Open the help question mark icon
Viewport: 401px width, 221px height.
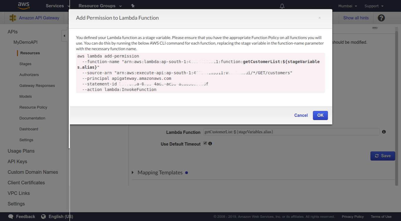point(381,18)
